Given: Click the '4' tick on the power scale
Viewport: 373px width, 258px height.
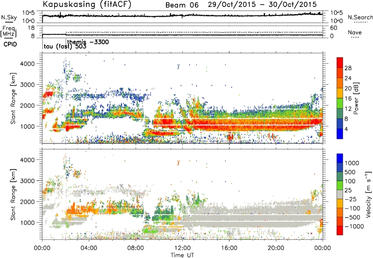Looking at the screenshot, I should point(346,129).
